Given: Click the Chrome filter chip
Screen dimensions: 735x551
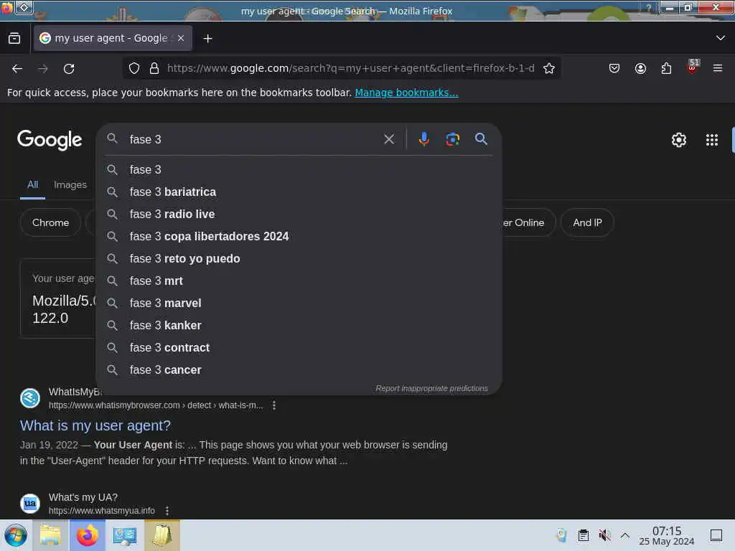Looking at the screenshot, I should [x=51, y=222].
